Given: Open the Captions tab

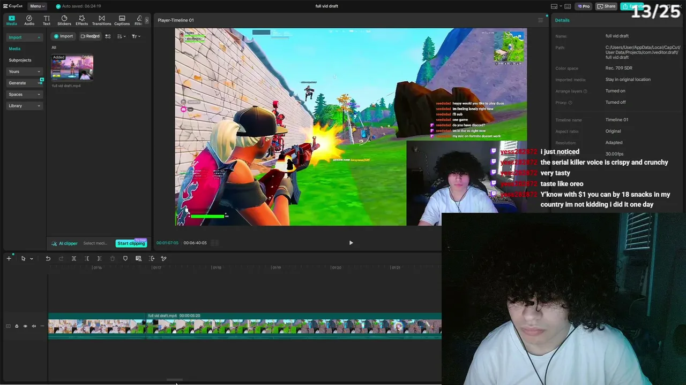Looking at the screenshot, I should [x=122, y=20].
